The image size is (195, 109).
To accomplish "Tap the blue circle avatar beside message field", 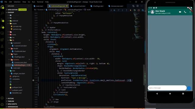I will [189, 88].
